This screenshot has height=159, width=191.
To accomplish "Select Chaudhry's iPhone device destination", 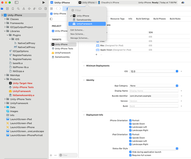I will (x=109, y=2).
